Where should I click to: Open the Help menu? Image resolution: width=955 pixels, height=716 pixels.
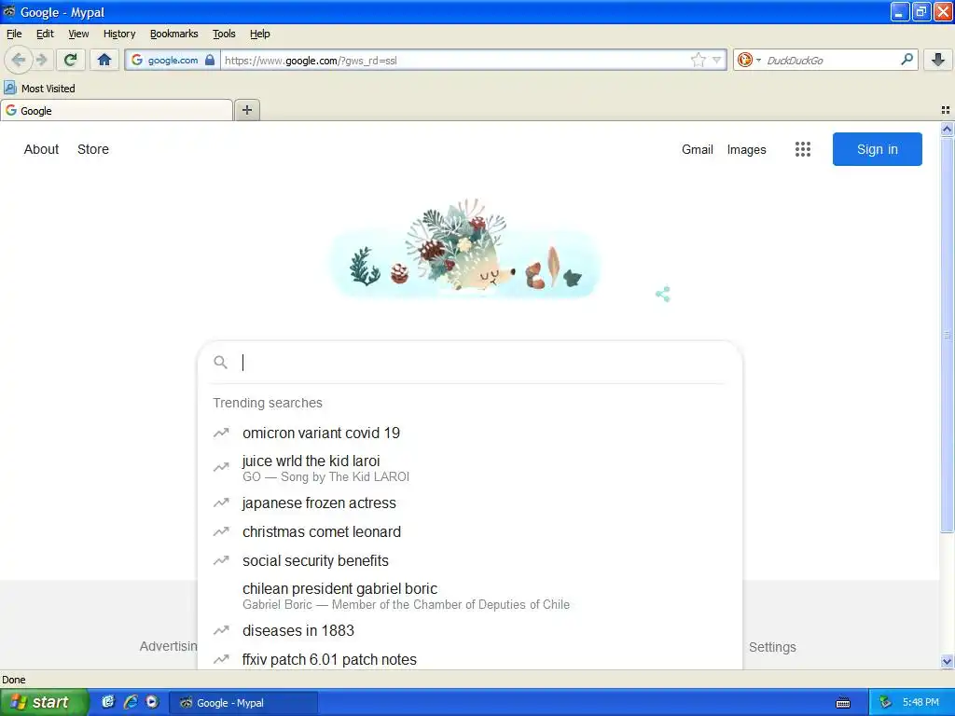260,34
